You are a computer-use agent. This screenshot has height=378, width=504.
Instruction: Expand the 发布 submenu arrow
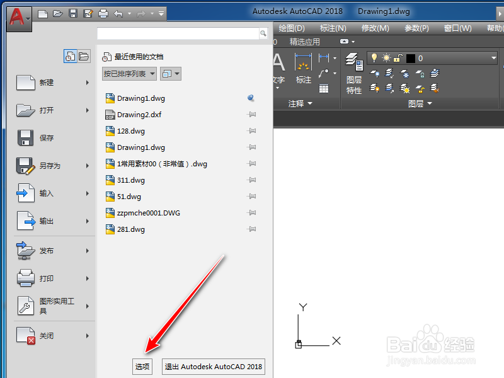(88, 251)
